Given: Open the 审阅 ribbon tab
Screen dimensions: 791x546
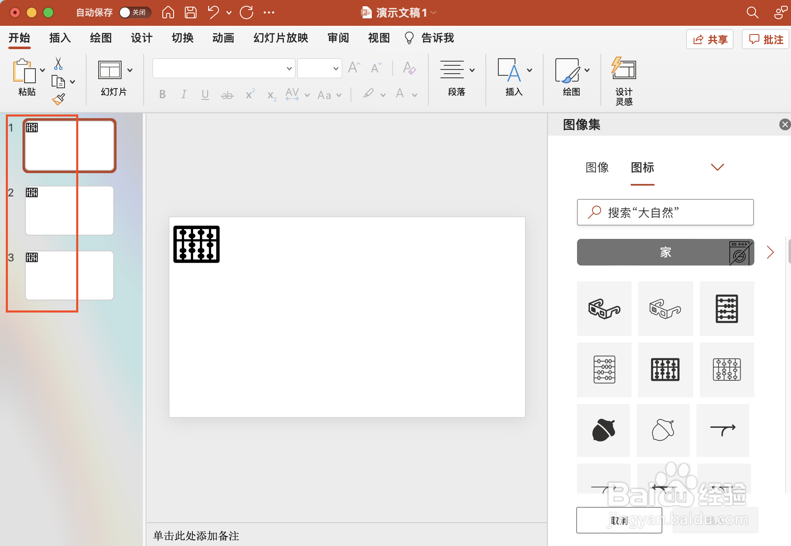Looking at the screenshot, I should pos(338,38).
